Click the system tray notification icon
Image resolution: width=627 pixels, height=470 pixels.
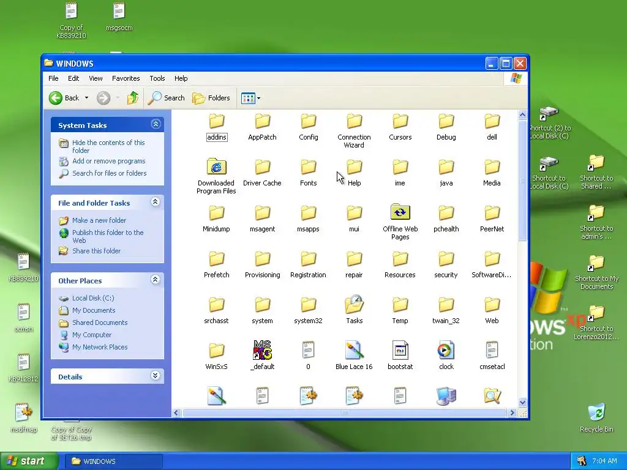pyautogui.click(x=582, y=461)
